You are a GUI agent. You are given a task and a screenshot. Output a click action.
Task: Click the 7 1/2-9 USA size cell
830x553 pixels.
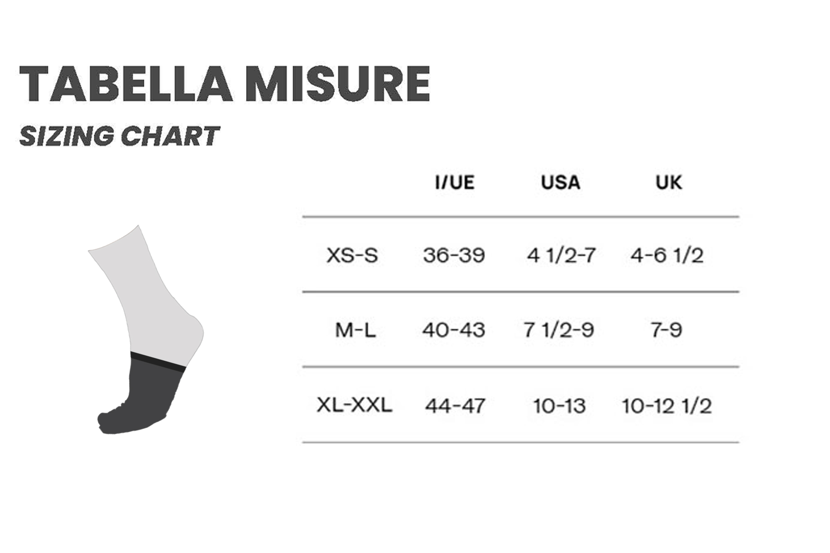(559, 330)
